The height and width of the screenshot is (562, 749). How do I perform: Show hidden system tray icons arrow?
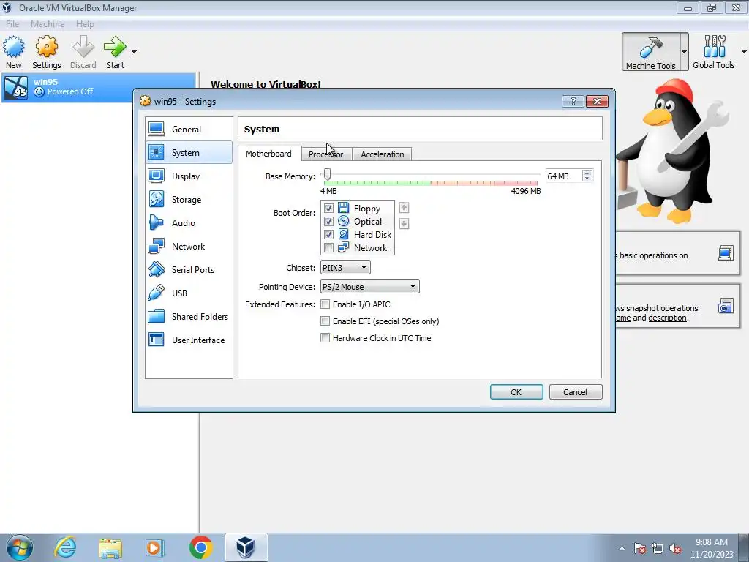coord(622,548)
